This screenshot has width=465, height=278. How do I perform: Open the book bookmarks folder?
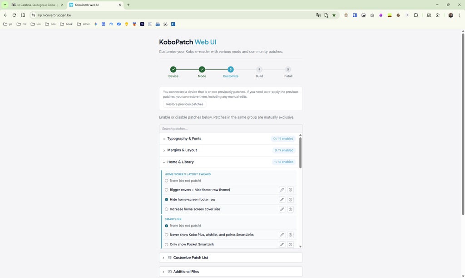(x=66, y=24)
